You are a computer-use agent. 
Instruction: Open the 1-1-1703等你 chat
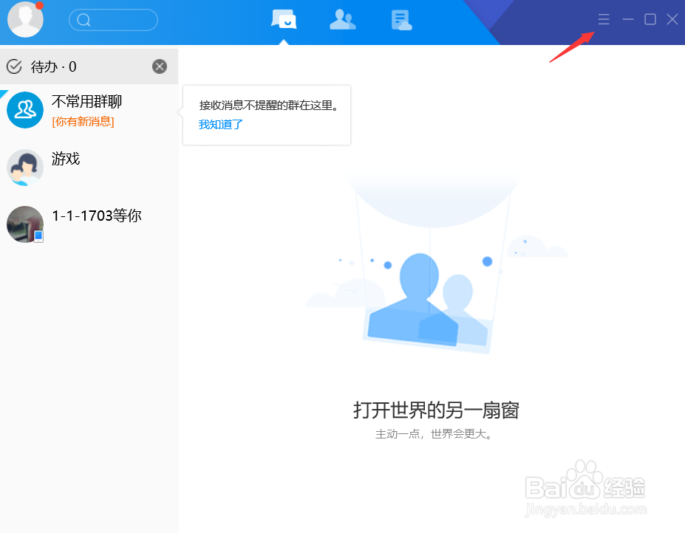(x=89, y=224)
